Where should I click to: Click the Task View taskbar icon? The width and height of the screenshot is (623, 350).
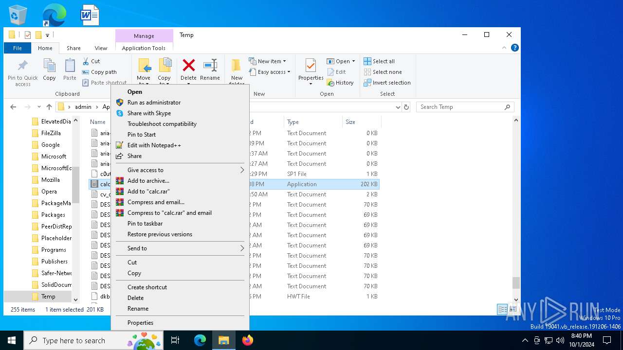[x=175, y=340]
